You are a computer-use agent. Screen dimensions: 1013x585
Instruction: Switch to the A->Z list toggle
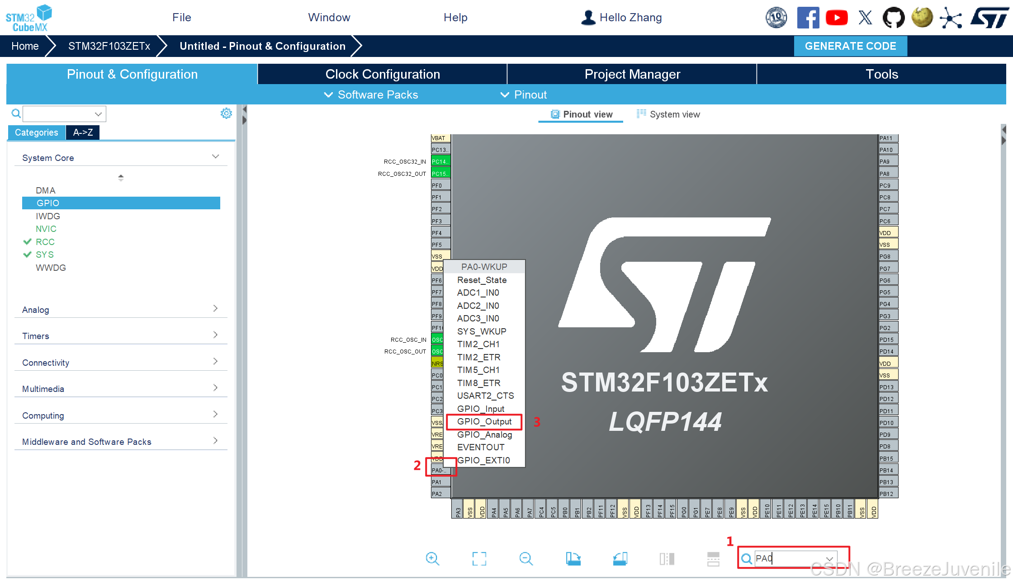tap(83, 132)
